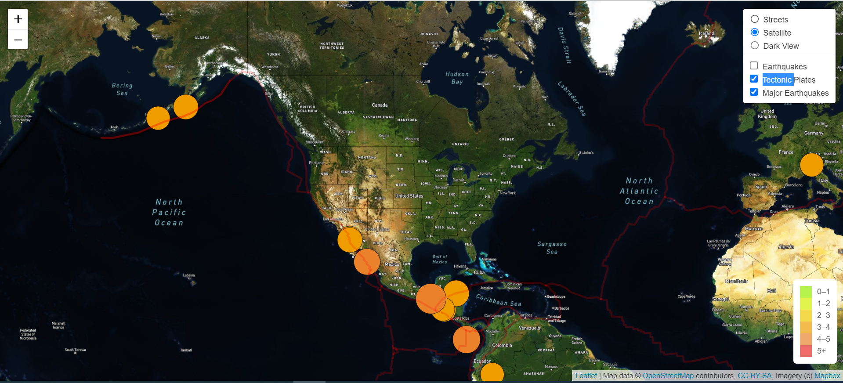Screen dimensions: 843x383
Task: Click the earthquake marker west of Mexico
Action: pyautogui.click(x=367, y=262)
